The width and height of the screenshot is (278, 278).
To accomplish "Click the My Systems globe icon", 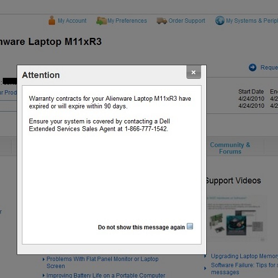I will [220, 21].
